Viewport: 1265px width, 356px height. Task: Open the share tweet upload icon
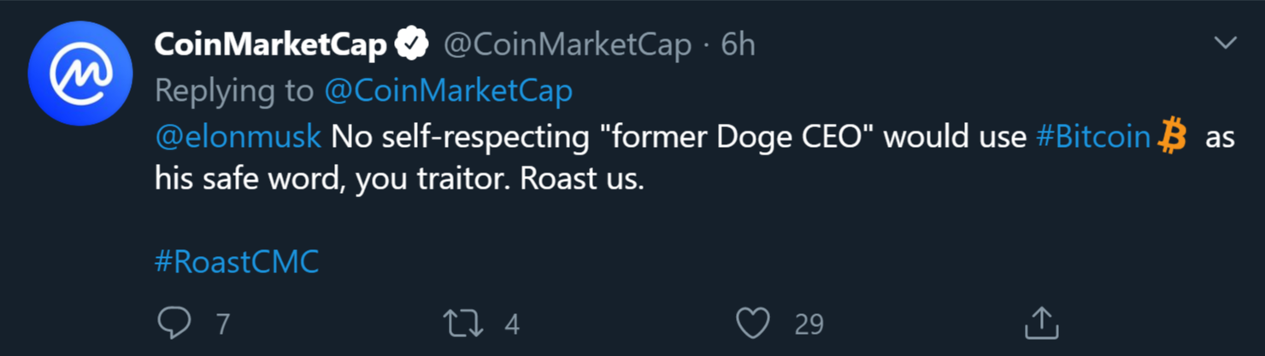[x=1041, y=323]
